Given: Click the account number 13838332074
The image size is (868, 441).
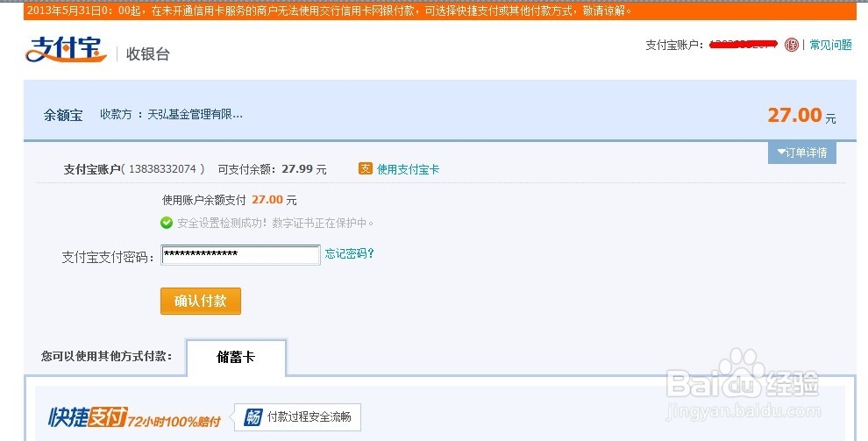Looking at the screenshot, I should (x=163, y=168).
